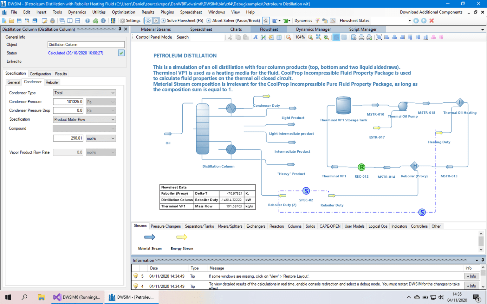The width and height of the screenshot is (487, 304).
Task: Click the green checkmark next to Calculated status
Action: pyautogui.click(x=121, y=53)
